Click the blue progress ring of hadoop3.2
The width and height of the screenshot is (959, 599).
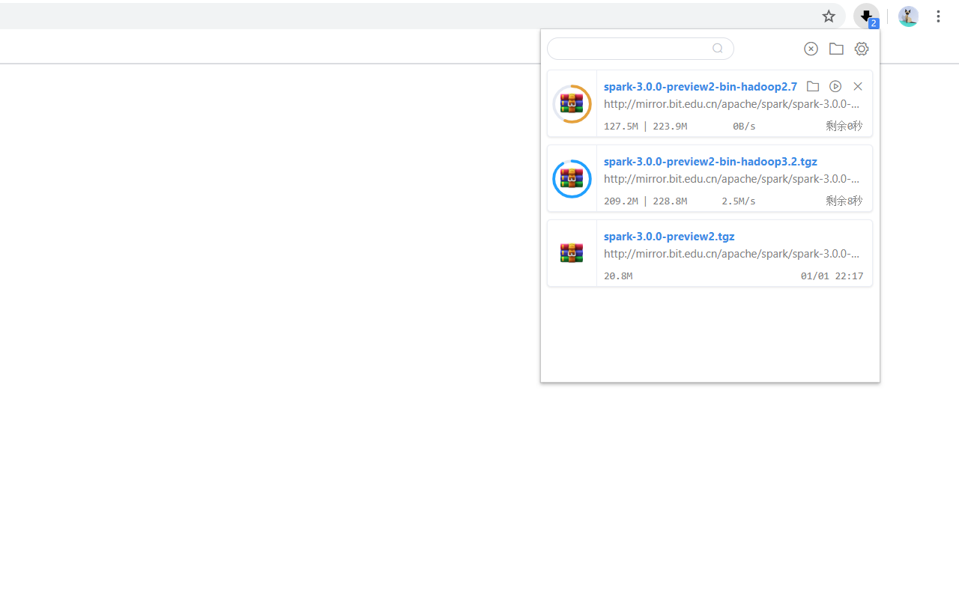[572, 179]
